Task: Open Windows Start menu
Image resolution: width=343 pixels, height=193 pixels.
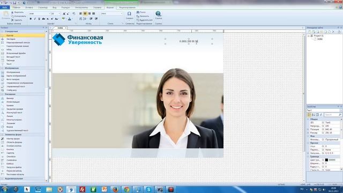Action: point(5,189)
